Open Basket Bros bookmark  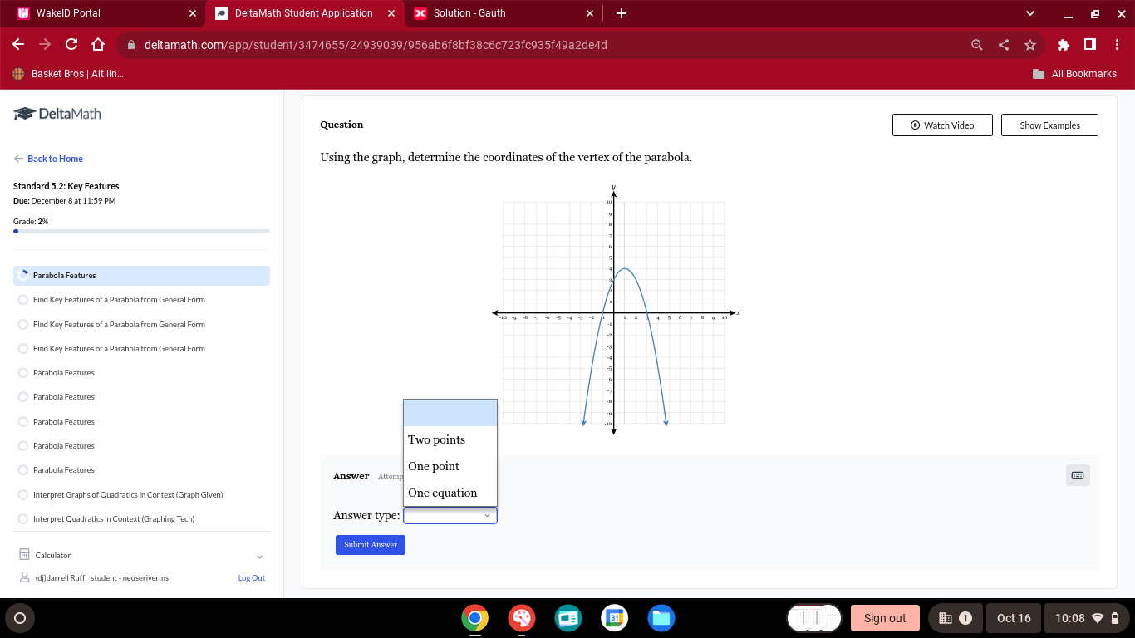click(68, 74)
